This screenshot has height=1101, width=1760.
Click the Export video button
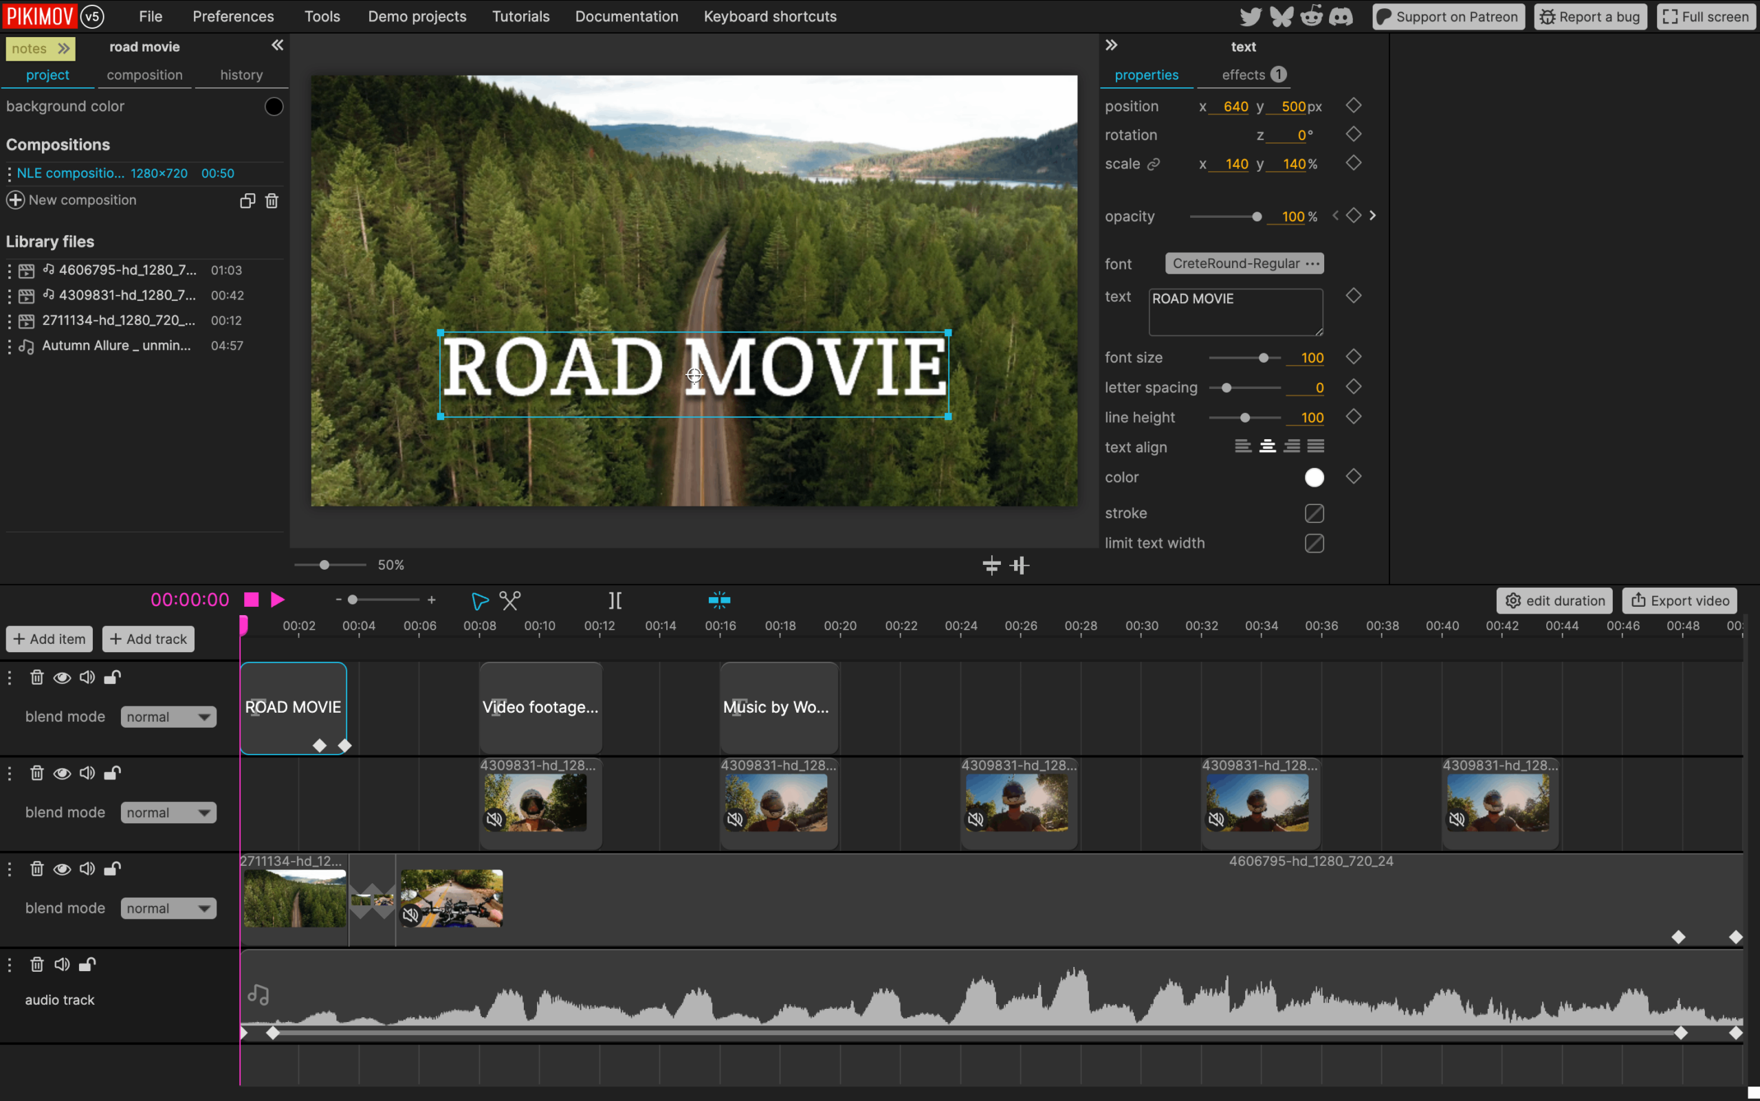coord(1679,600)
